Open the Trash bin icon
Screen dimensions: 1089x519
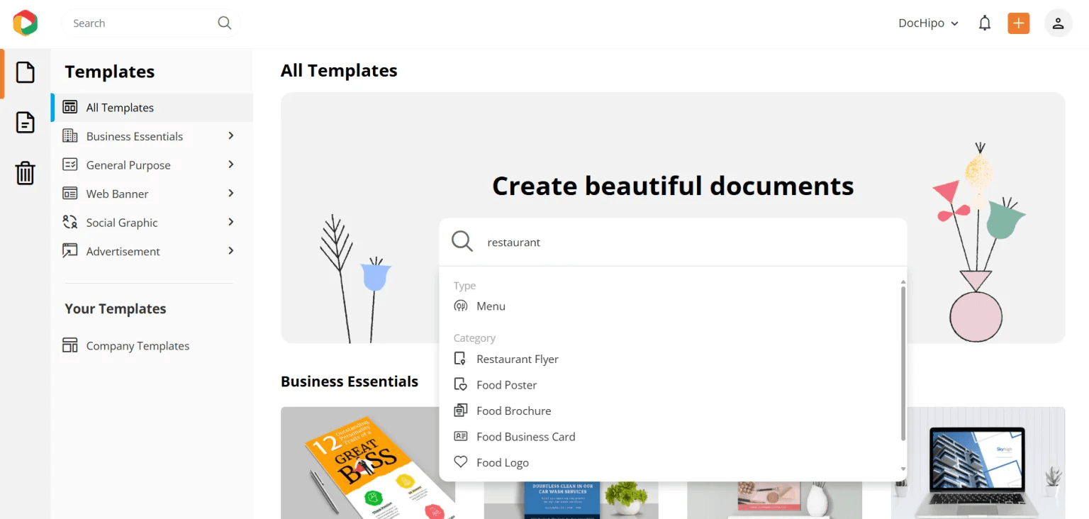coord(26,173)
